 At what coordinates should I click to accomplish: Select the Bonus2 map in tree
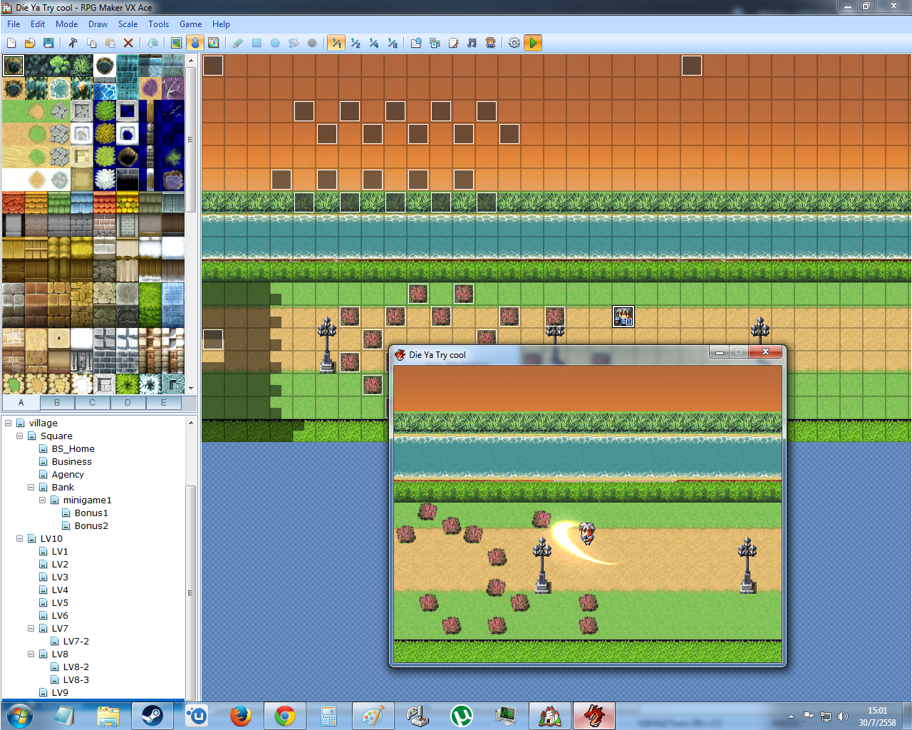[x=91, y=525]
